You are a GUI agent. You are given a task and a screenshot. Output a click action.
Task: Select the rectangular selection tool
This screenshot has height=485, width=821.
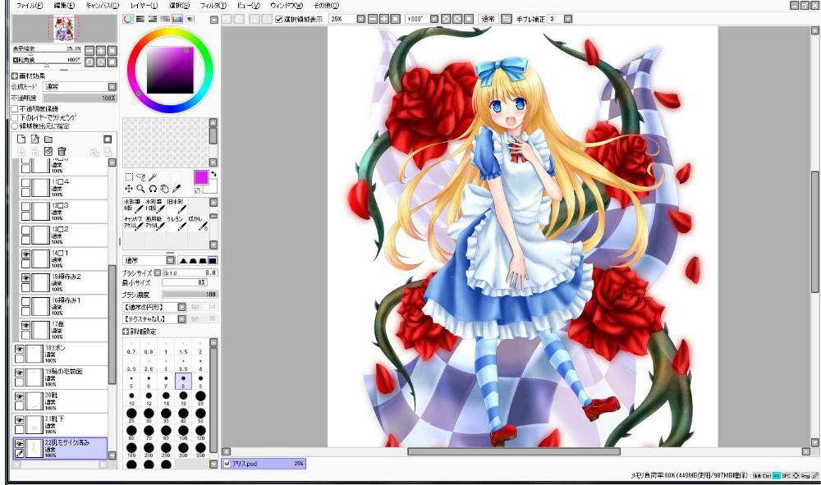pyautogui.click(x=128, y=176)
